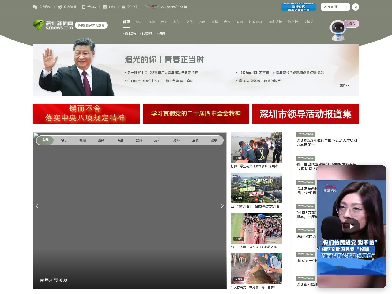Select the 健康 tab in slider
Screen dimensions: 392x294
click(214, 140)
